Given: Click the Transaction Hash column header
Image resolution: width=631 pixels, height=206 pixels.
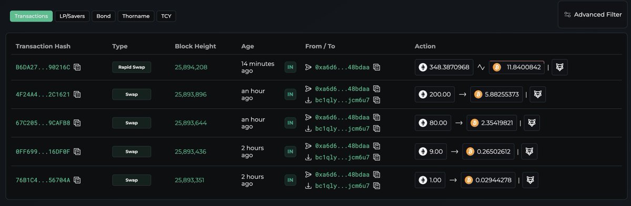Looking at the screenshot, I should click(43, 46).
